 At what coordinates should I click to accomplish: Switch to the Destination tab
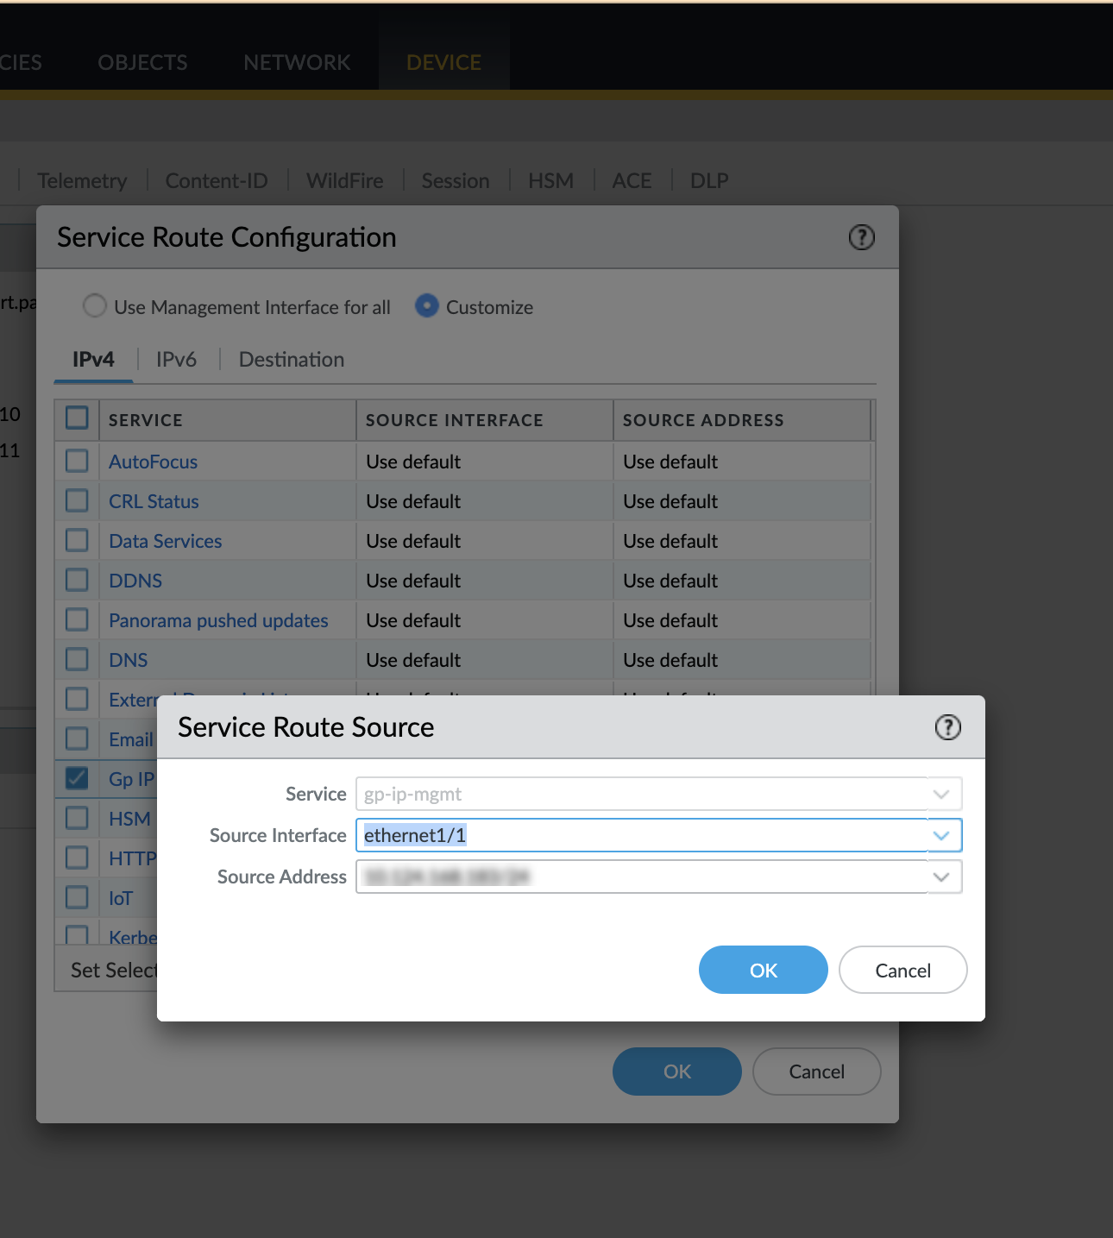tap(291, 360)
